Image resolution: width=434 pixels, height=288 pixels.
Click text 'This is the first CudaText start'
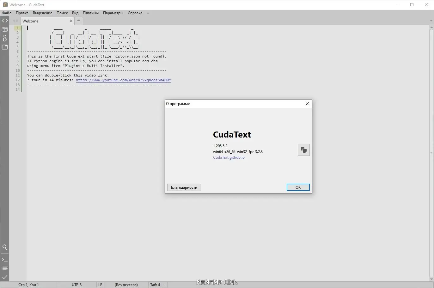tap(63, 56)
